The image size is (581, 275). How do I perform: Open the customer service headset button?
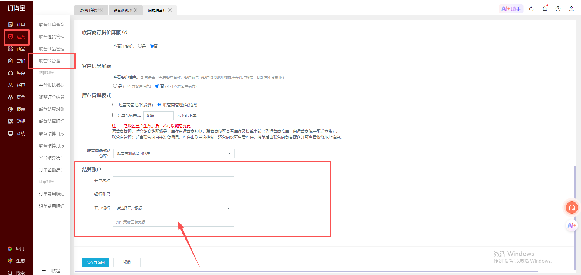tap(572, 208)
